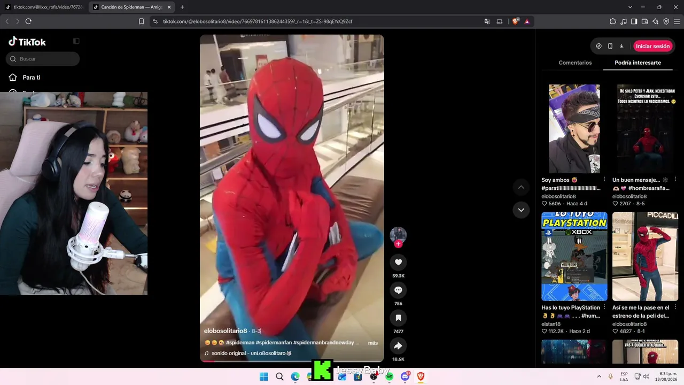Open options for 'Has lo tuyo PlayStation' video
The height and width of the screenshot is (385, 684).
[x=604, y=307]
